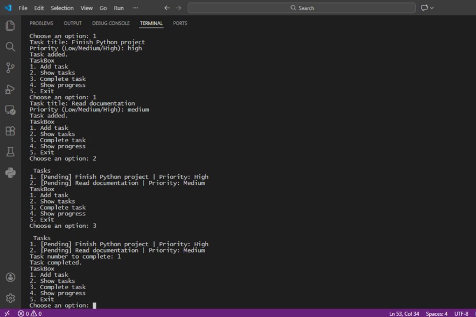
Task: Click 'Spaces: 4' indentation setting
Action: coord(436,313)
